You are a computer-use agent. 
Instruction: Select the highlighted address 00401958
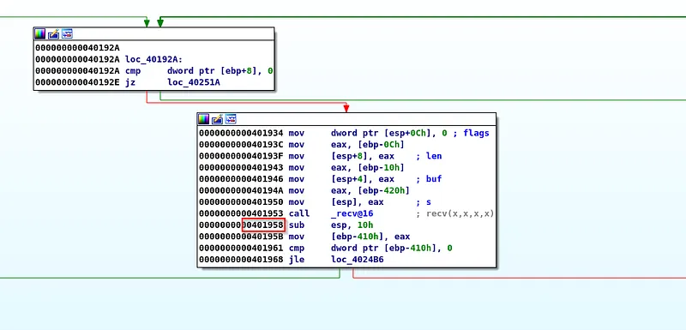263,225
